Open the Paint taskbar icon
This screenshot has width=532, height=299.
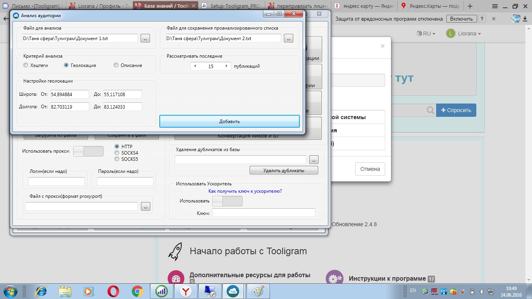pyautogui.click(x=258, y=291)
